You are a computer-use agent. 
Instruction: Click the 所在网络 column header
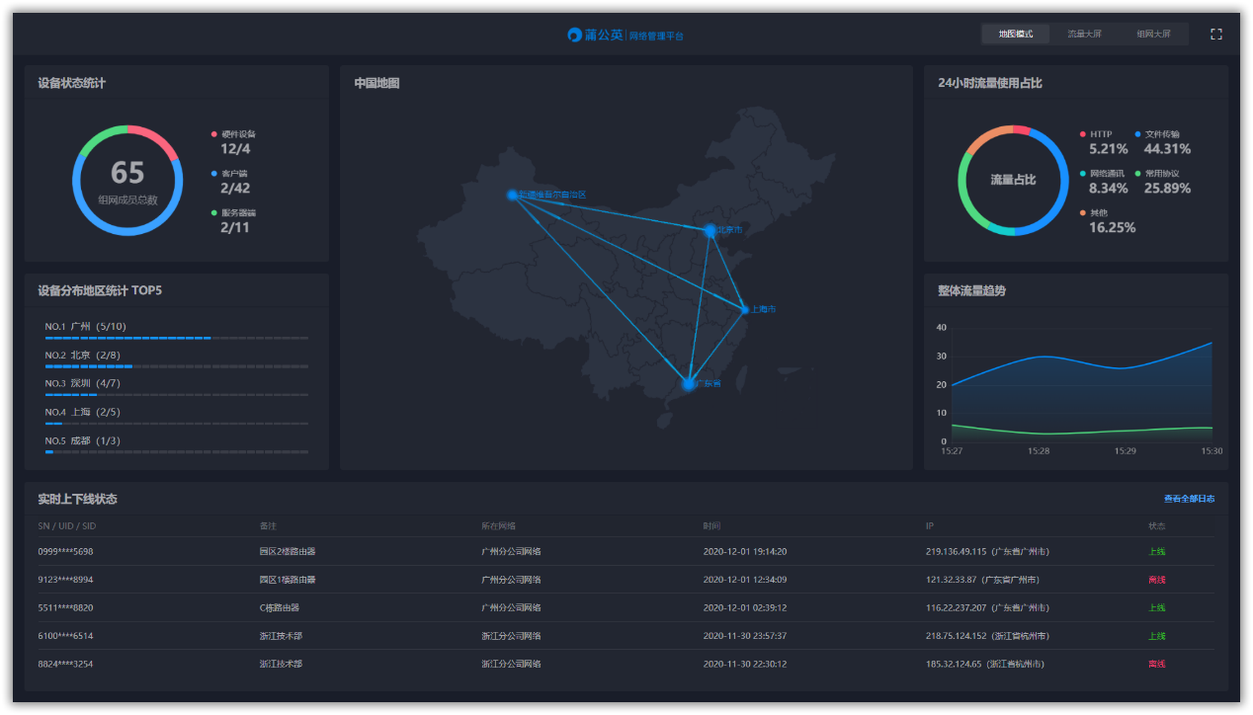coord(499,526)
